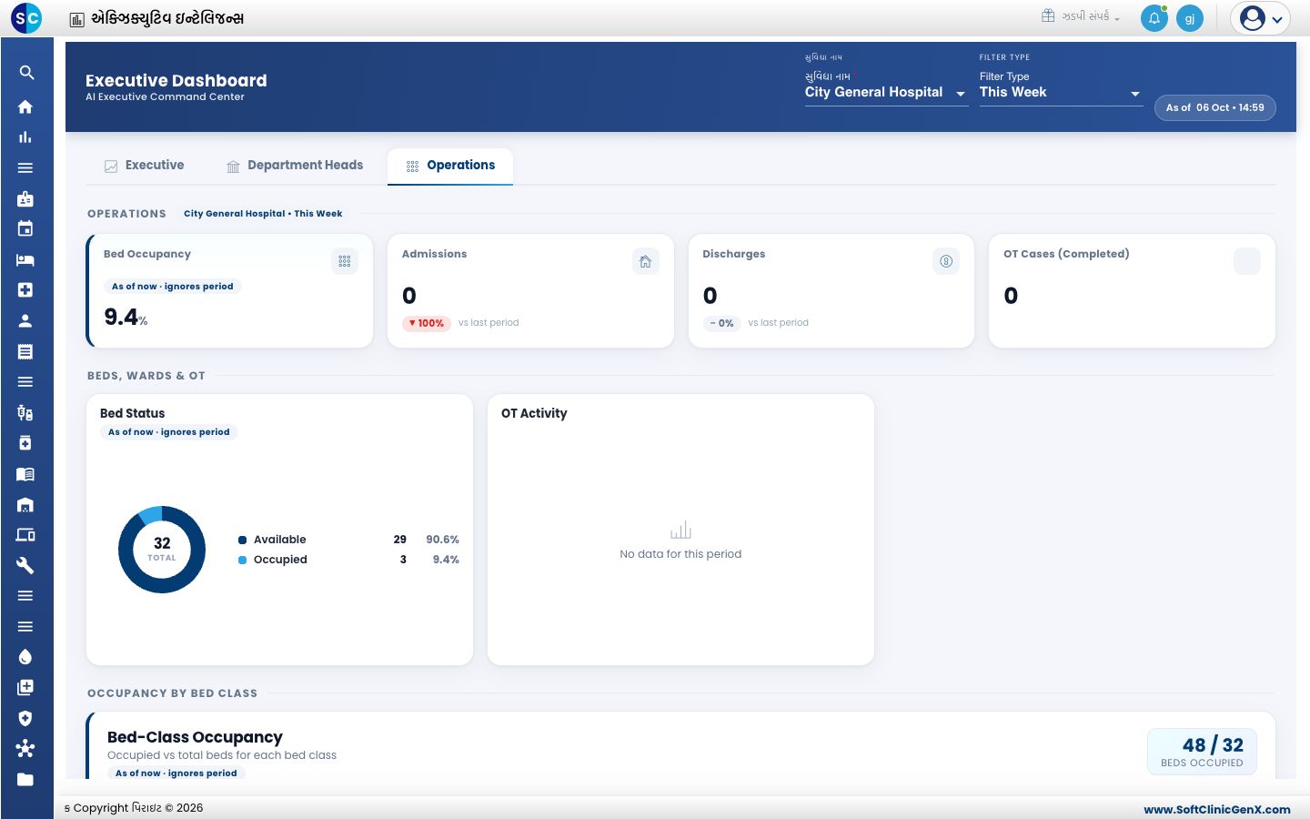Click the search icon in sidebar
The image size is (1310, 819).
[x=26, y=73]
